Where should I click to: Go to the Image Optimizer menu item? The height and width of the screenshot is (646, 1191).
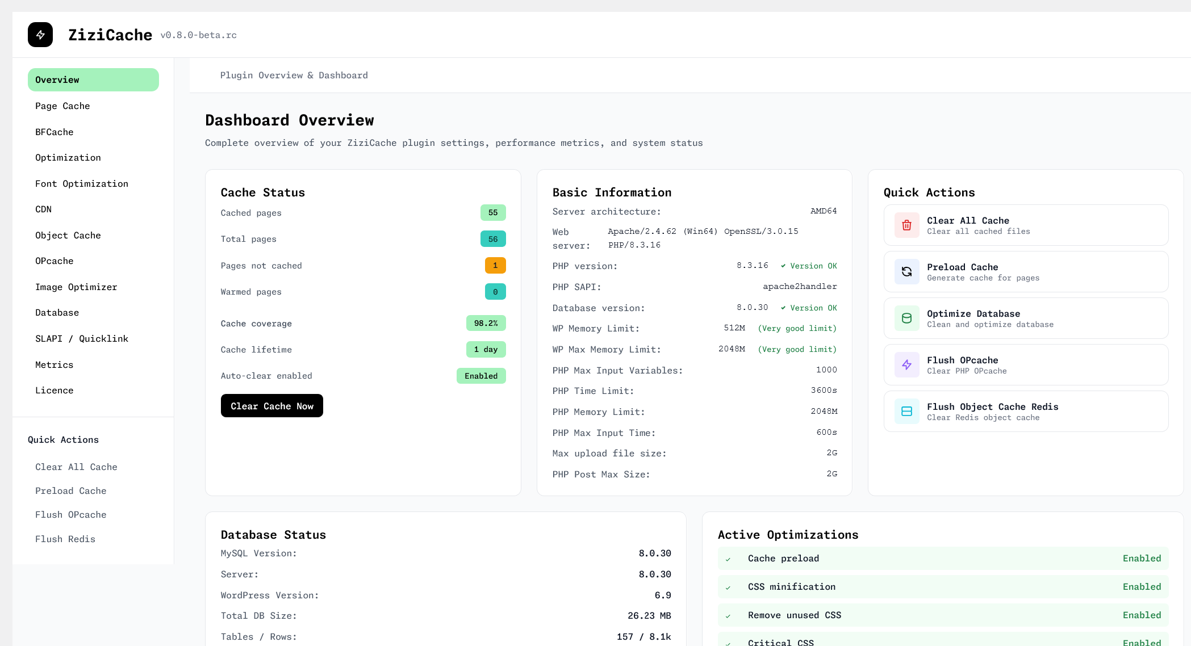click(x=76, y=287)
